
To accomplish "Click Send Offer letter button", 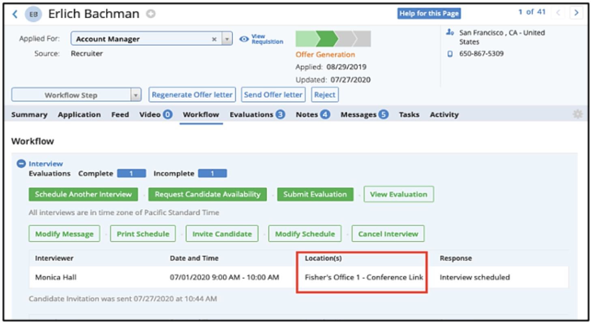I will coord(273,95).
